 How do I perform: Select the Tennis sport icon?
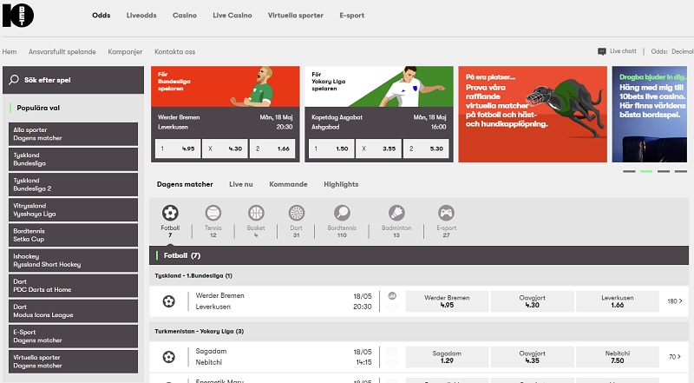point(213,213)
